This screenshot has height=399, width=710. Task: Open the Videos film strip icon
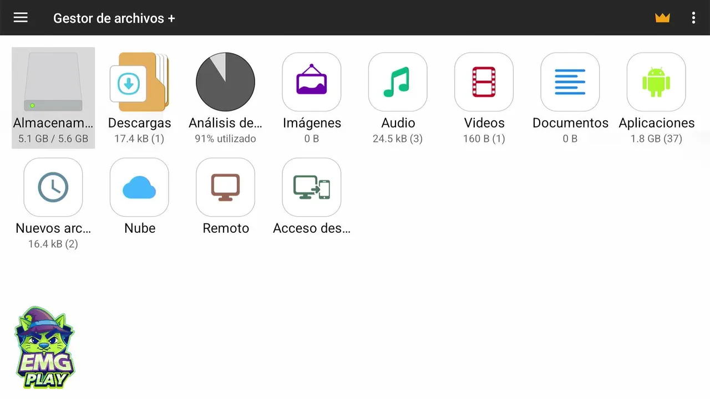click(x=484, y=82)
